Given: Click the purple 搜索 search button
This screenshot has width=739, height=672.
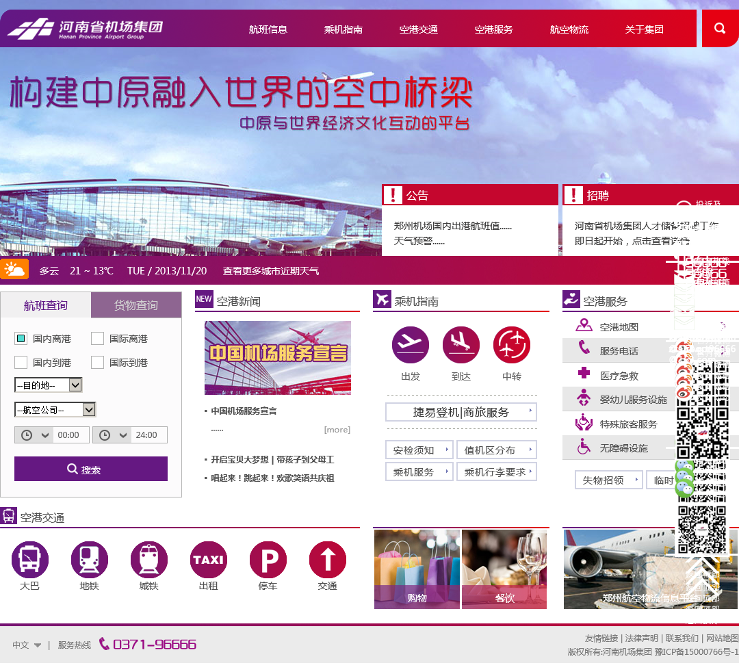Looking at the screenshot, I should pyautogui.click(x=91, y=469).
